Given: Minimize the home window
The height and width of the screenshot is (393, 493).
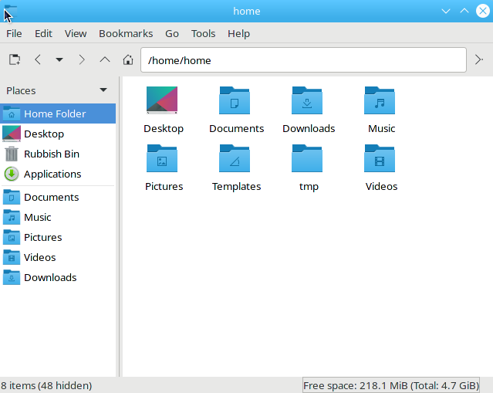Looking at the screenshot, I should tap(446, 12).
